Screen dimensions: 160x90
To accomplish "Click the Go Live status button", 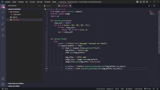I will click(147, 89).
